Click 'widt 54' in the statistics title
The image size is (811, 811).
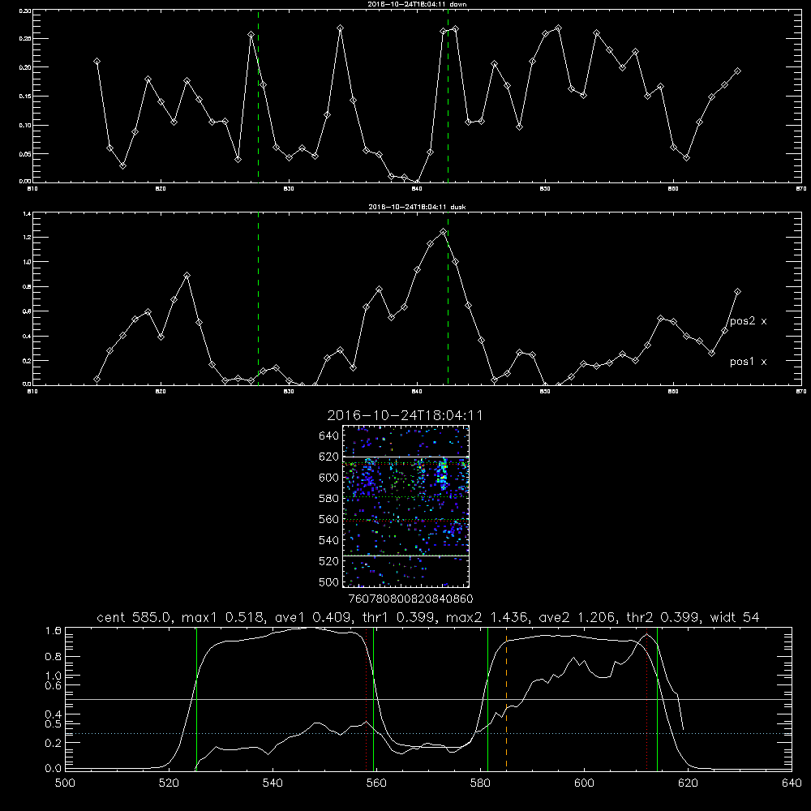[x=735, y=617]
